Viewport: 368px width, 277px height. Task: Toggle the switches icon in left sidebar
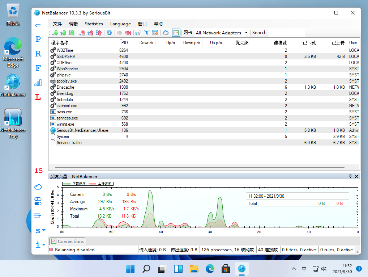coord(38,201)
